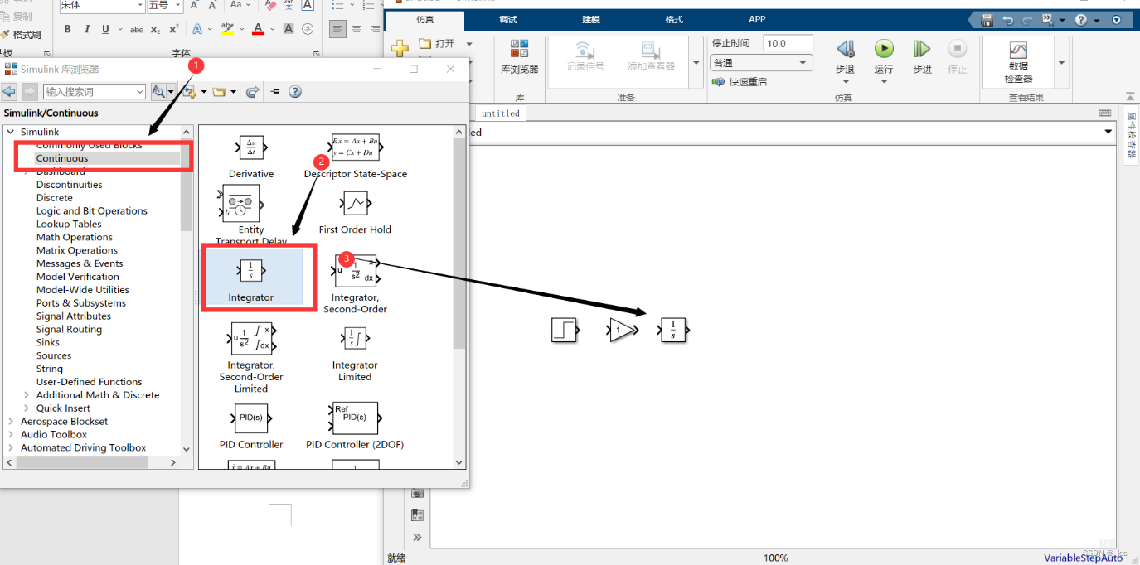Select the Descriptor State-Space block

pos(356,157)
